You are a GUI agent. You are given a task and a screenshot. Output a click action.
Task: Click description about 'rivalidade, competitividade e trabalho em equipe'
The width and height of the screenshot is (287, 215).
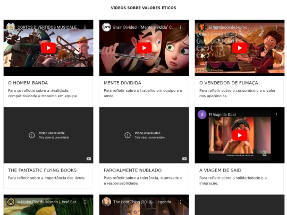point(43,93)
